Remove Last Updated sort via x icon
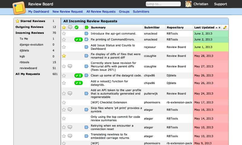This screenshot has height=145, width=242. pyautogui.click(x=220, y=27)
